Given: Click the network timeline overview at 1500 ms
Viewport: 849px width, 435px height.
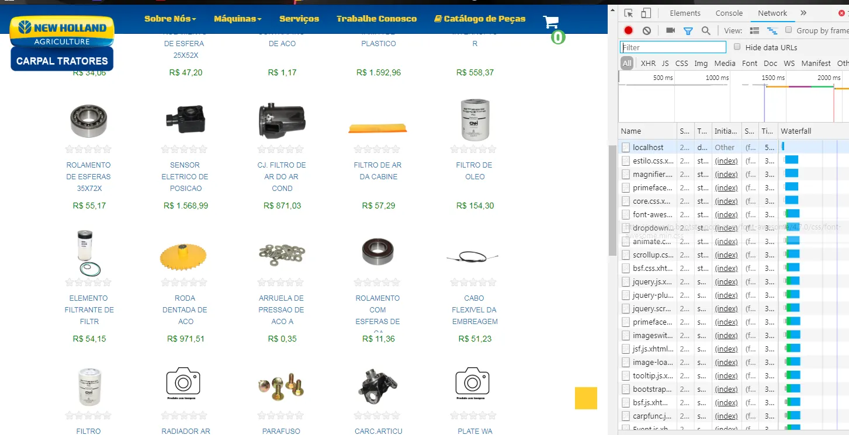Looking at the screenshot, I should 772,78.
